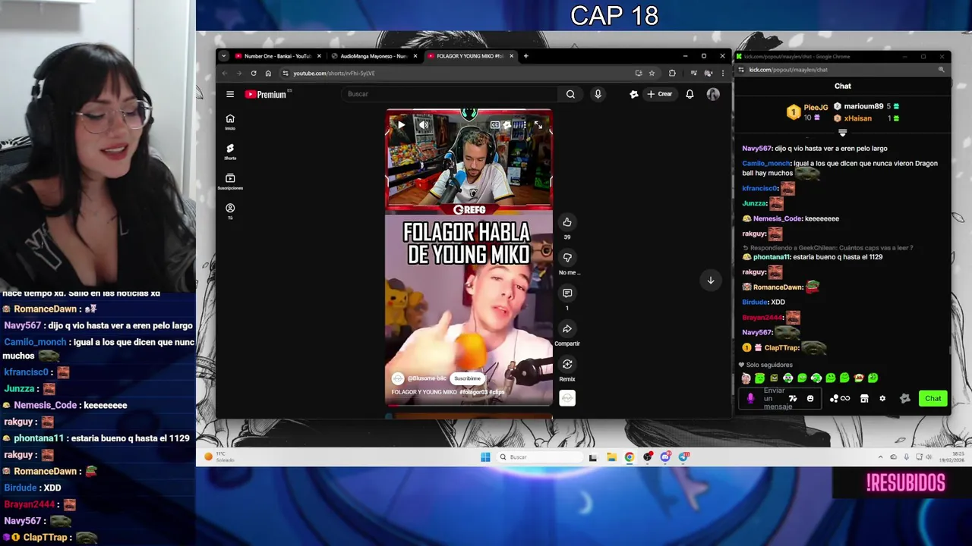Screen dimensions: 972x546
Task: Click the Crear button on YouTube
Action: point(659,94)
